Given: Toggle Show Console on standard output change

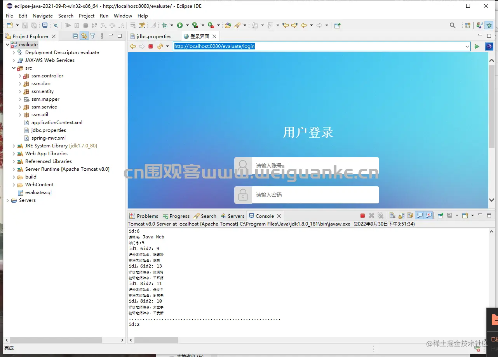Looking at the screenshot, I should pyautogui.click(x=420, y=216).
